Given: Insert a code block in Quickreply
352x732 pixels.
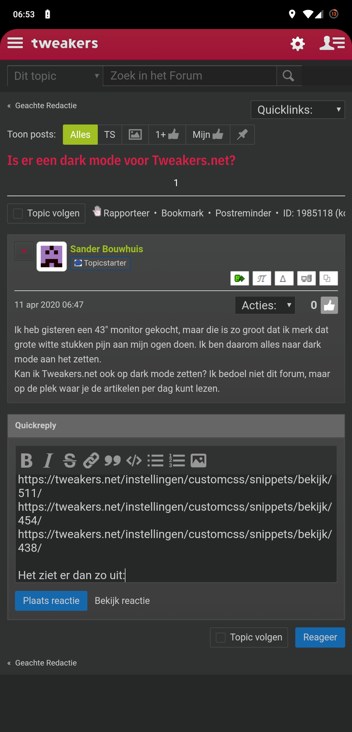Looking at the screenshot, I should click(x=134, y=461).
